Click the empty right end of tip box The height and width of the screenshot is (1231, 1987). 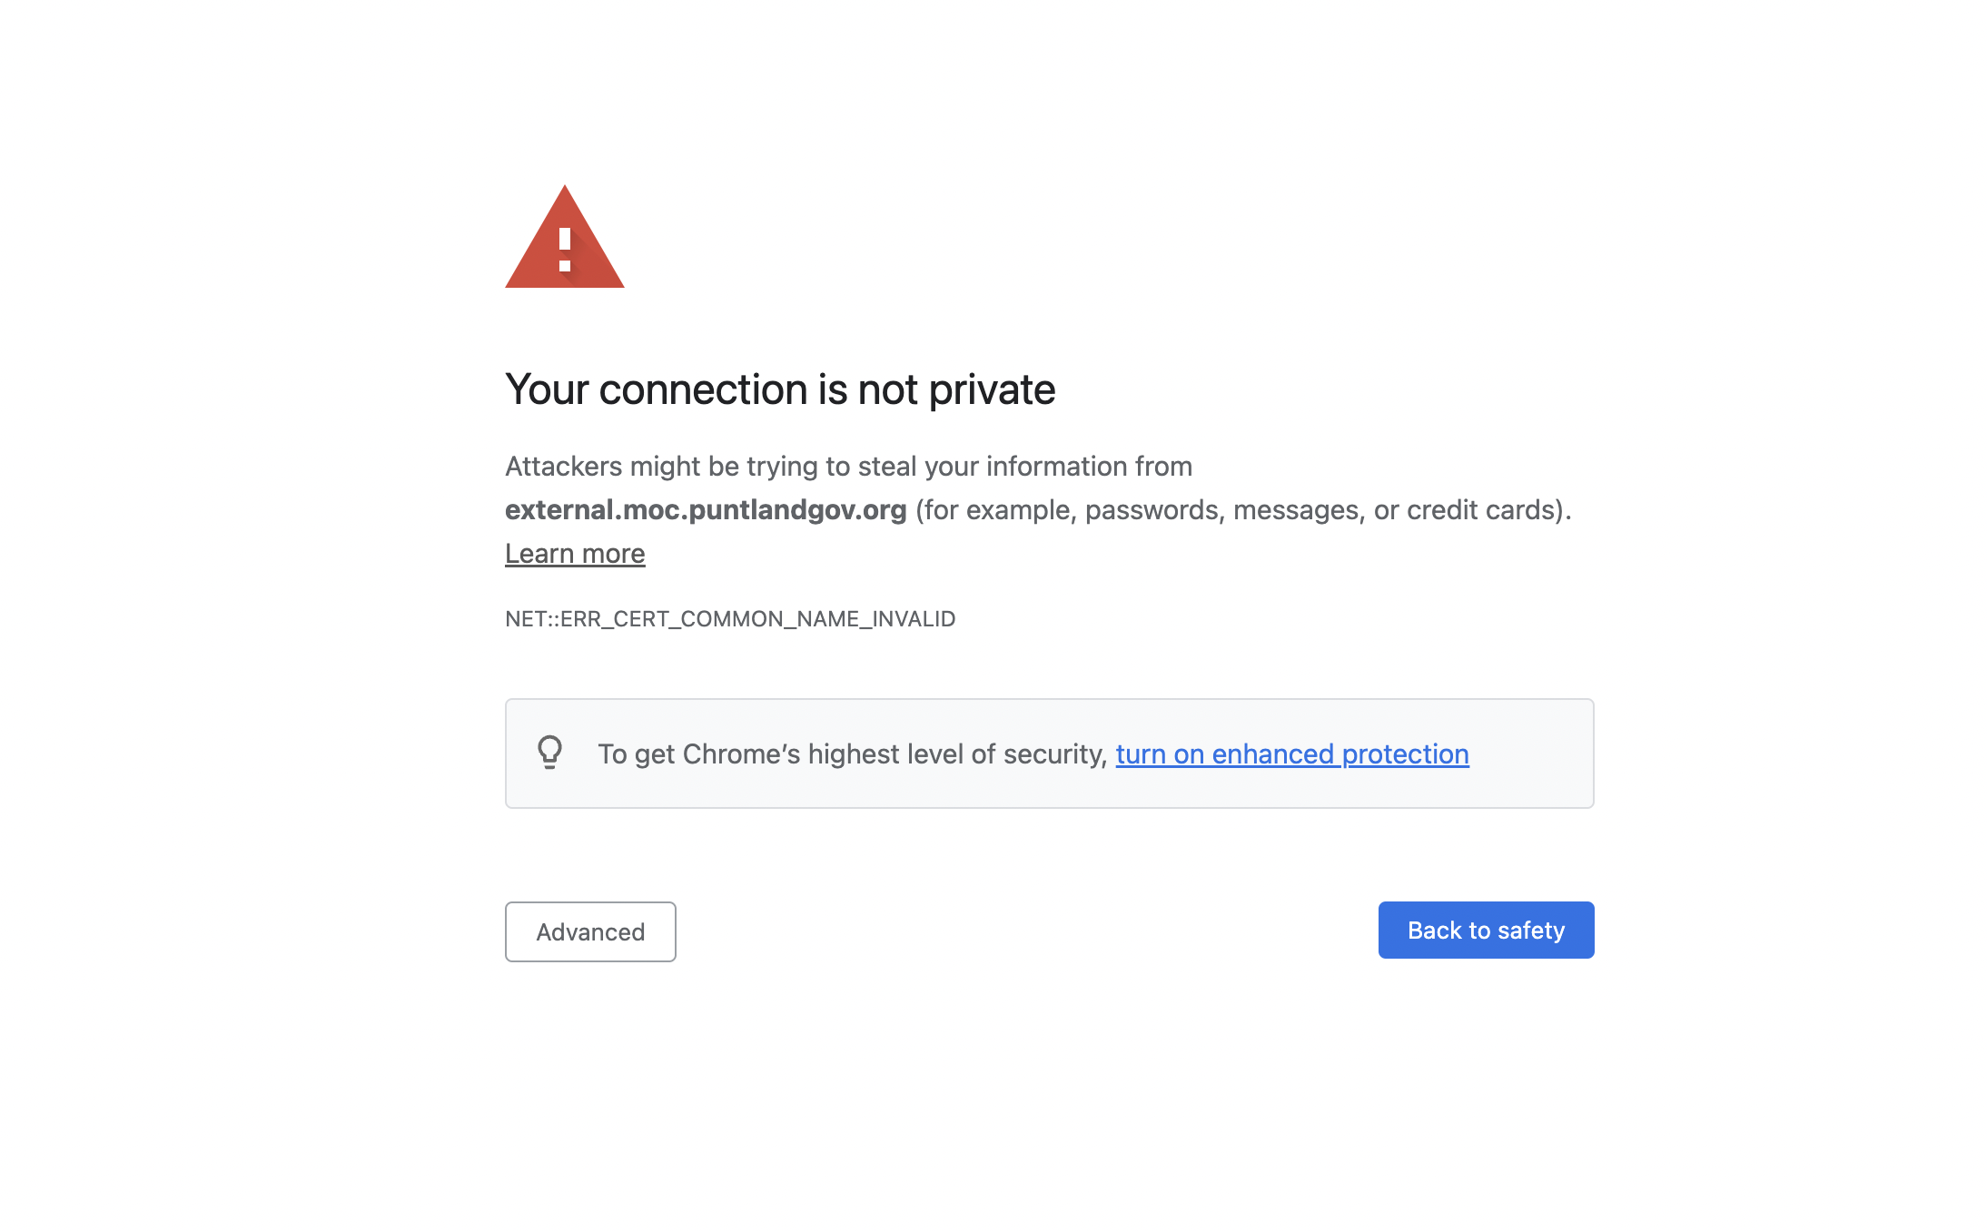coord(1531,753)
